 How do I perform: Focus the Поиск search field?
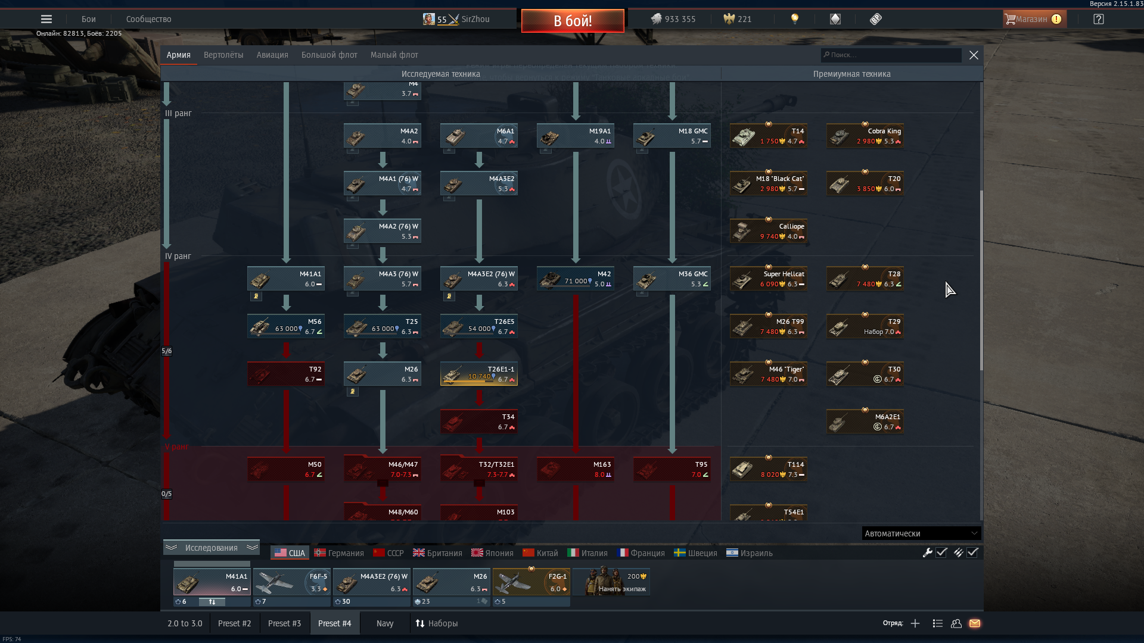click(x=891, y=55)
